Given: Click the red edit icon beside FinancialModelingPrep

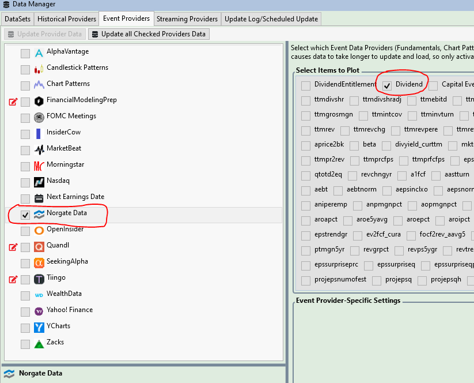Looking at the screenshot, I should click(x=13, y=102).
